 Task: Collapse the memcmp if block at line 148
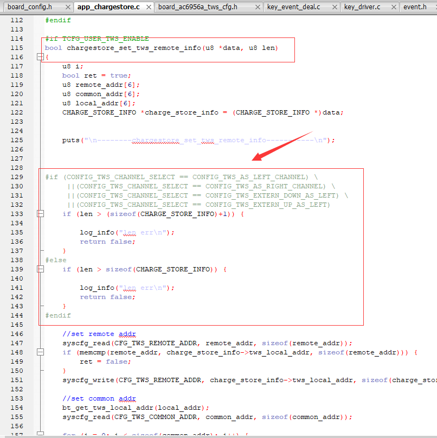(40, 352)
